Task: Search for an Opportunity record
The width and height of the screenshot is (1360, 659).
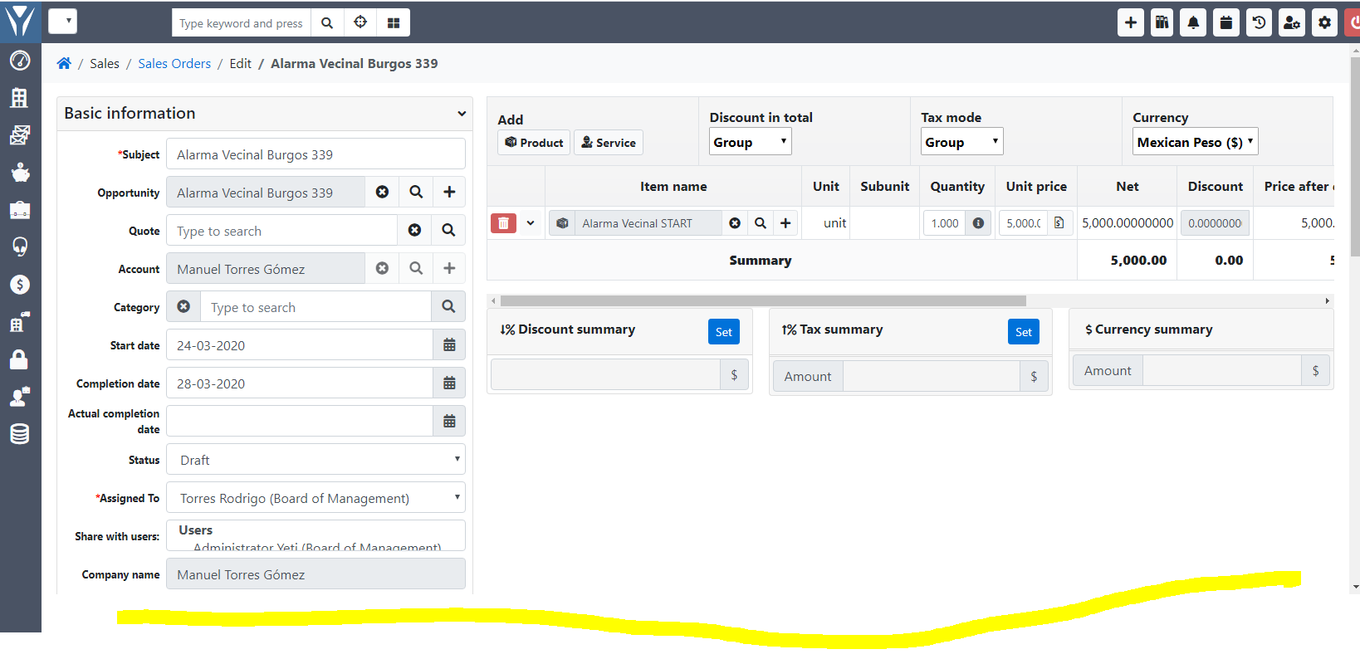Action: (416, 192)
